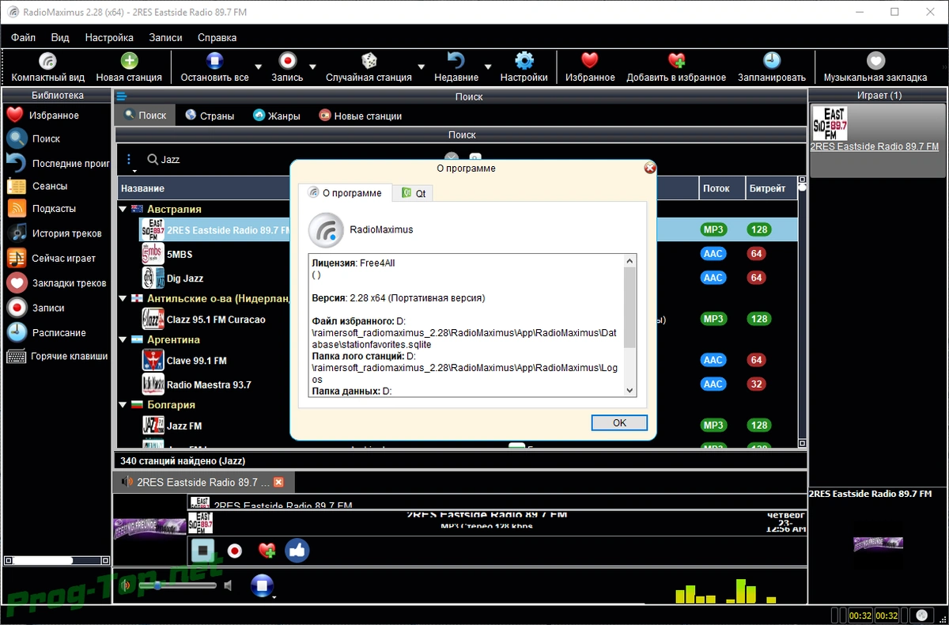
Task: Open the search options three-dot menu
Action: pos(130,161)
